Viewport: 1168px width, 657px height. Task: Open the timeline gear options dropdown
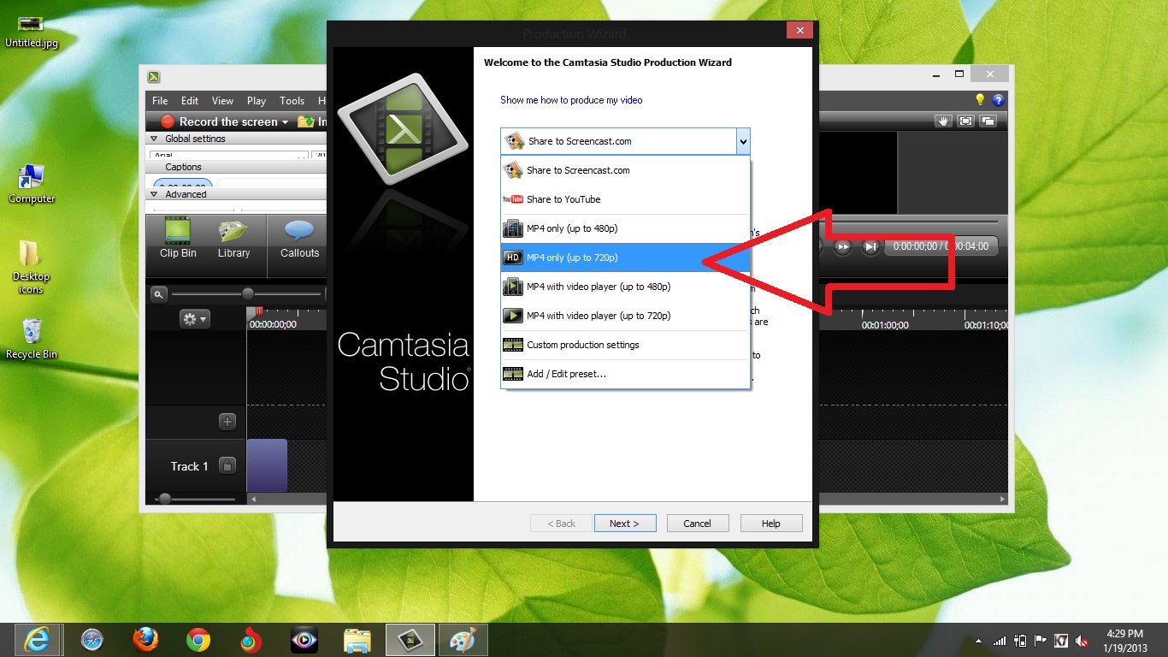click(x=195, y=319)
